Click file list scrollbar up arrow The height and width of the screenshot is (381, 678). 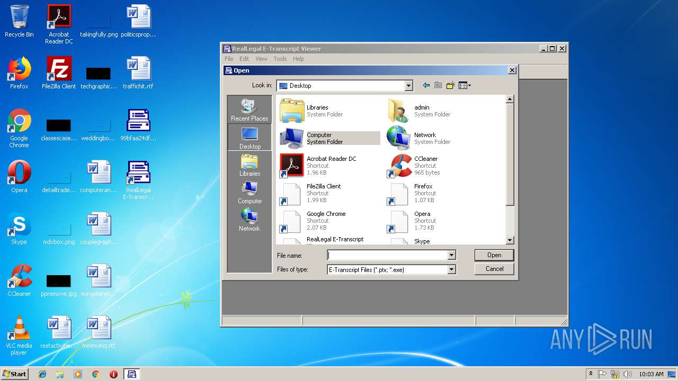(510, 99)
